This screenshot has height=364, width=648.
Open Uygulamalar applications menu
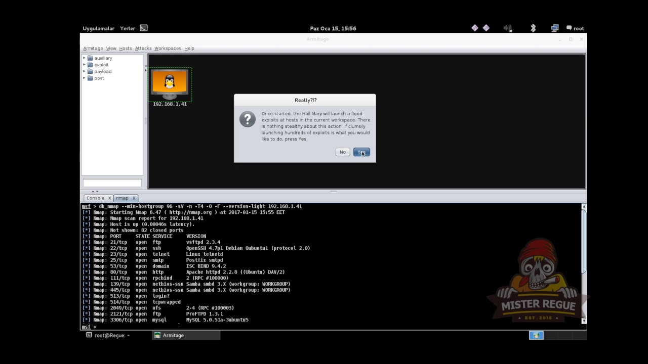(x=99, y=28)
